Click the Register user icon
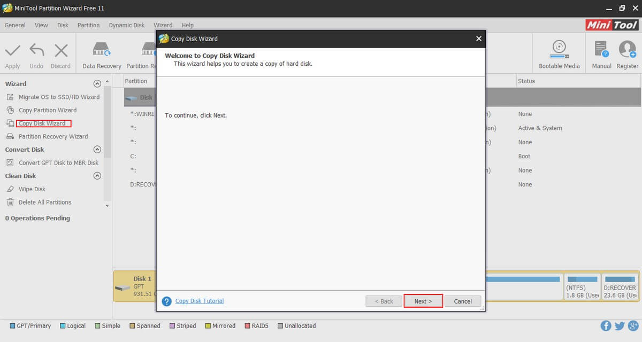Viewport: 642px width, 342px height. pos(627,49)
